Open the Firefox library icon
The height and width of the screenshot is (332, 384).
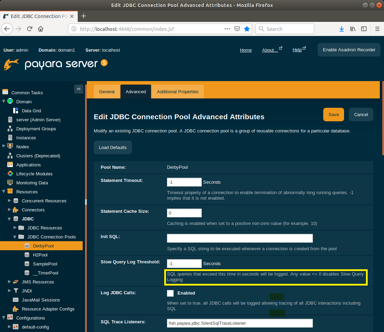click(353, 29)
